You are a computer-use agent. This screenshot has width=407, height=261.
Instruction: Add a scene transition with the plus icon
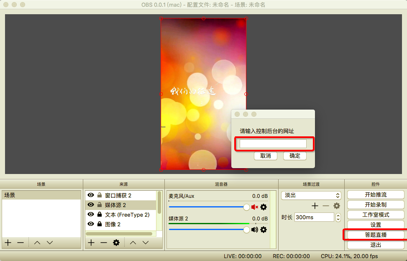tap(315, 206)
